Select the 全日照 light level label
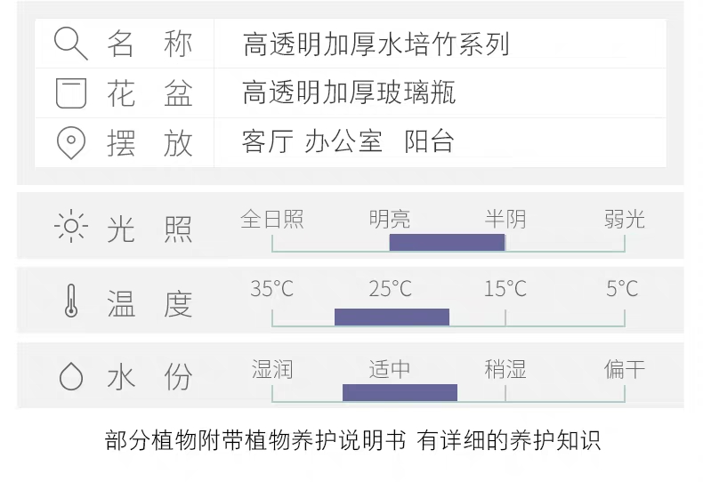This screenshot has width=703, height=482. (272, 220)
